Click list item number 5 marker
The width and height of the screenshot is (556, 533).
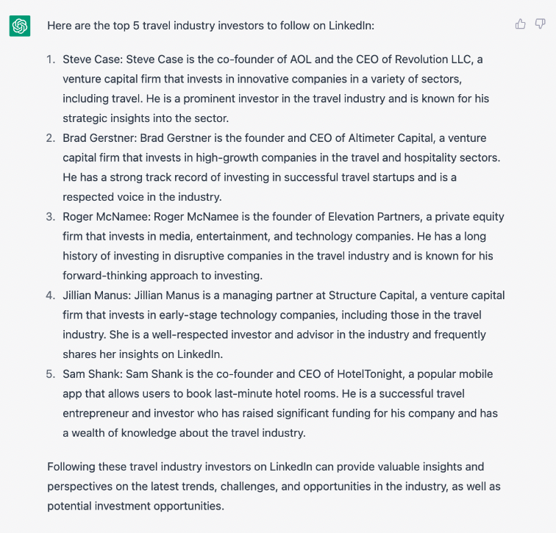pos(51,374)
